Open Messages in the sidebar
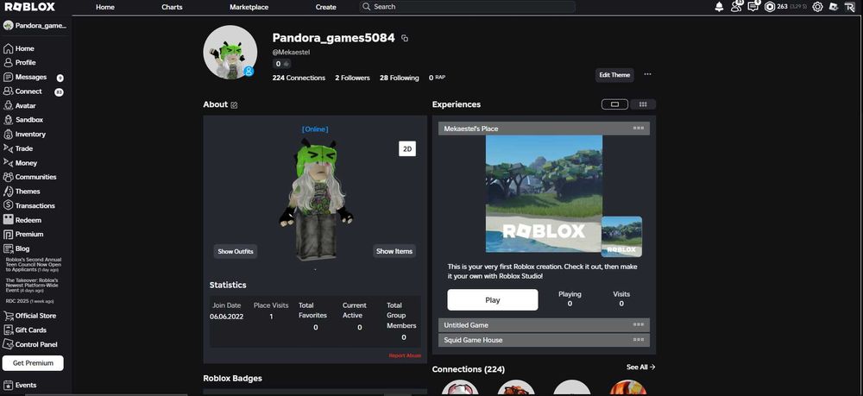The width and height of the screenshot is (863, 396). 33,77
